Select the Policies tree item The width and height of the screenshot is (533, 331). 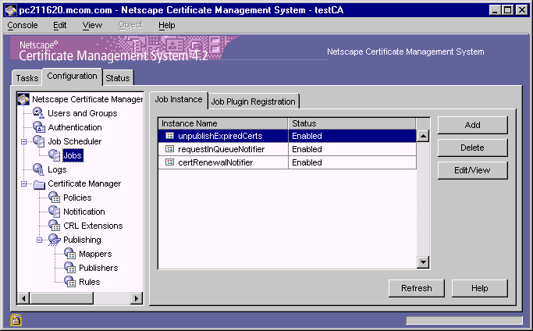pos(77,198)
